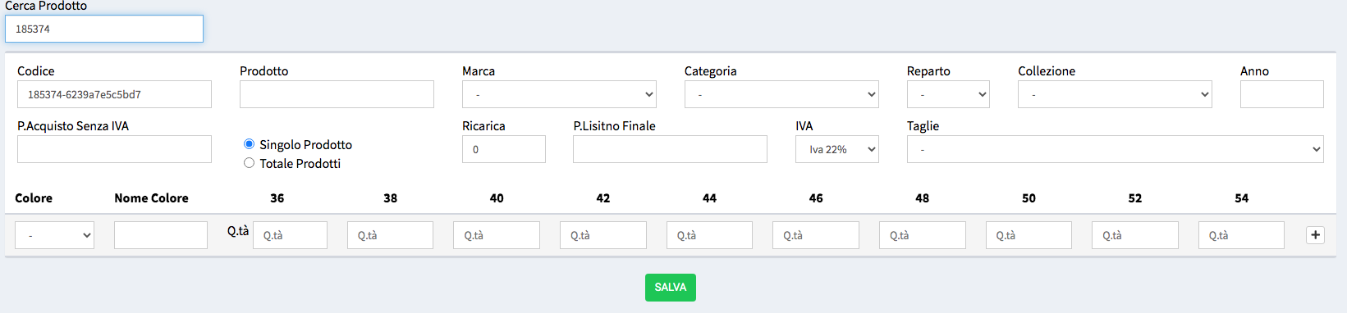Focus the Cerca Prodotto search field
Viewport: 1347px width, 313px height.
[104, 29]
